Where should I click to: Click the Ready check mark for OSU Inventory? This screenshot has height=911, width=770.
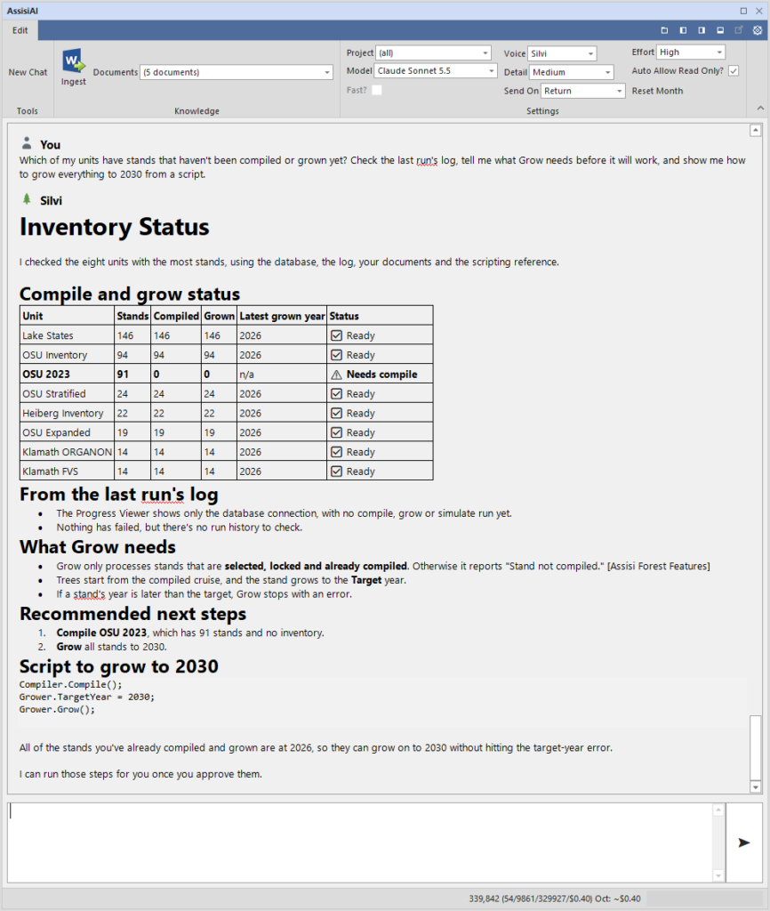click(x=336, y=355)
